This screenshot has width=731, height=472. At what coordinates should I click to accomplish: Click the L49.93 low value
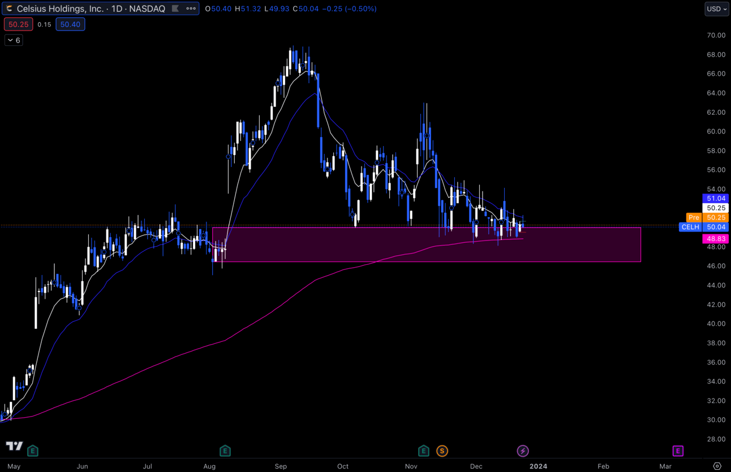pos(277,9)
